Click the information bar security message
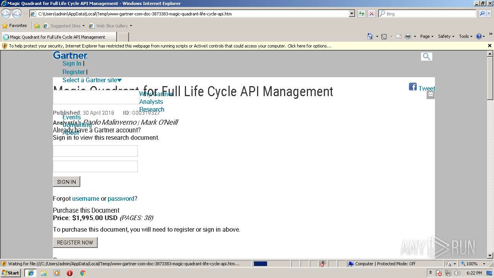This screenshot has width=494, height=278. coord(170,46)
